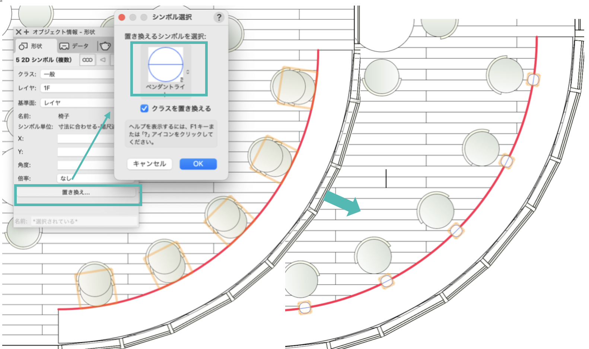
Task: Open the 倍率 dropdown showing なし
Action: click(x=86, y=178)
